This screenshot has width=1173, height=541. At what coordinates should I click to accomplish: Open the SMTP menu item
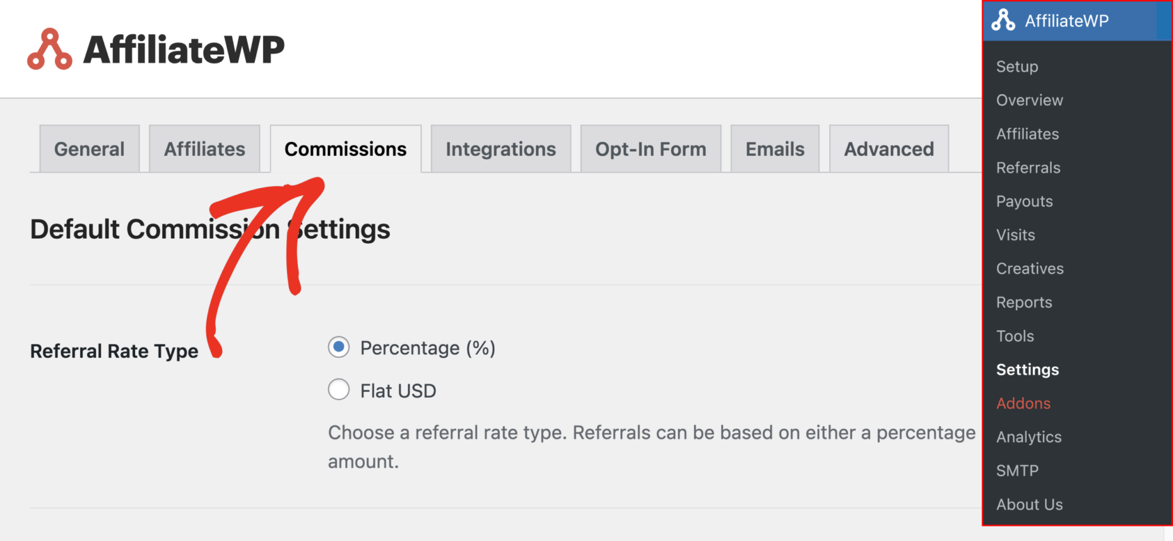click(x=1017, y=471)
